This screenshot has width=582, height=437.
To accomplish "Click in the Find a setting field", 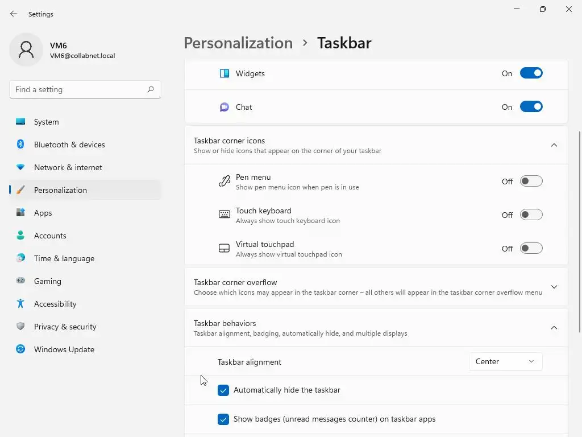I will [77, 89].
